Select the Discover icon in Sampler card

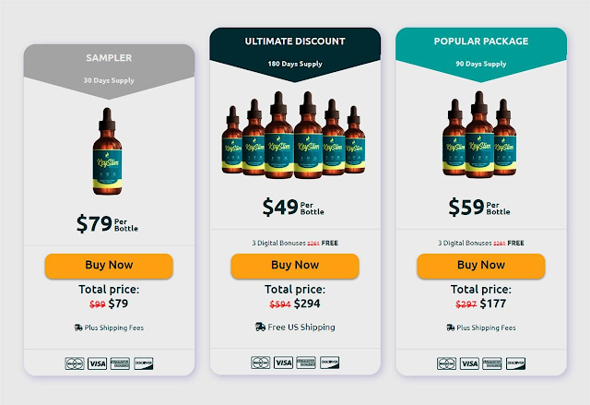tap(143, 363)
